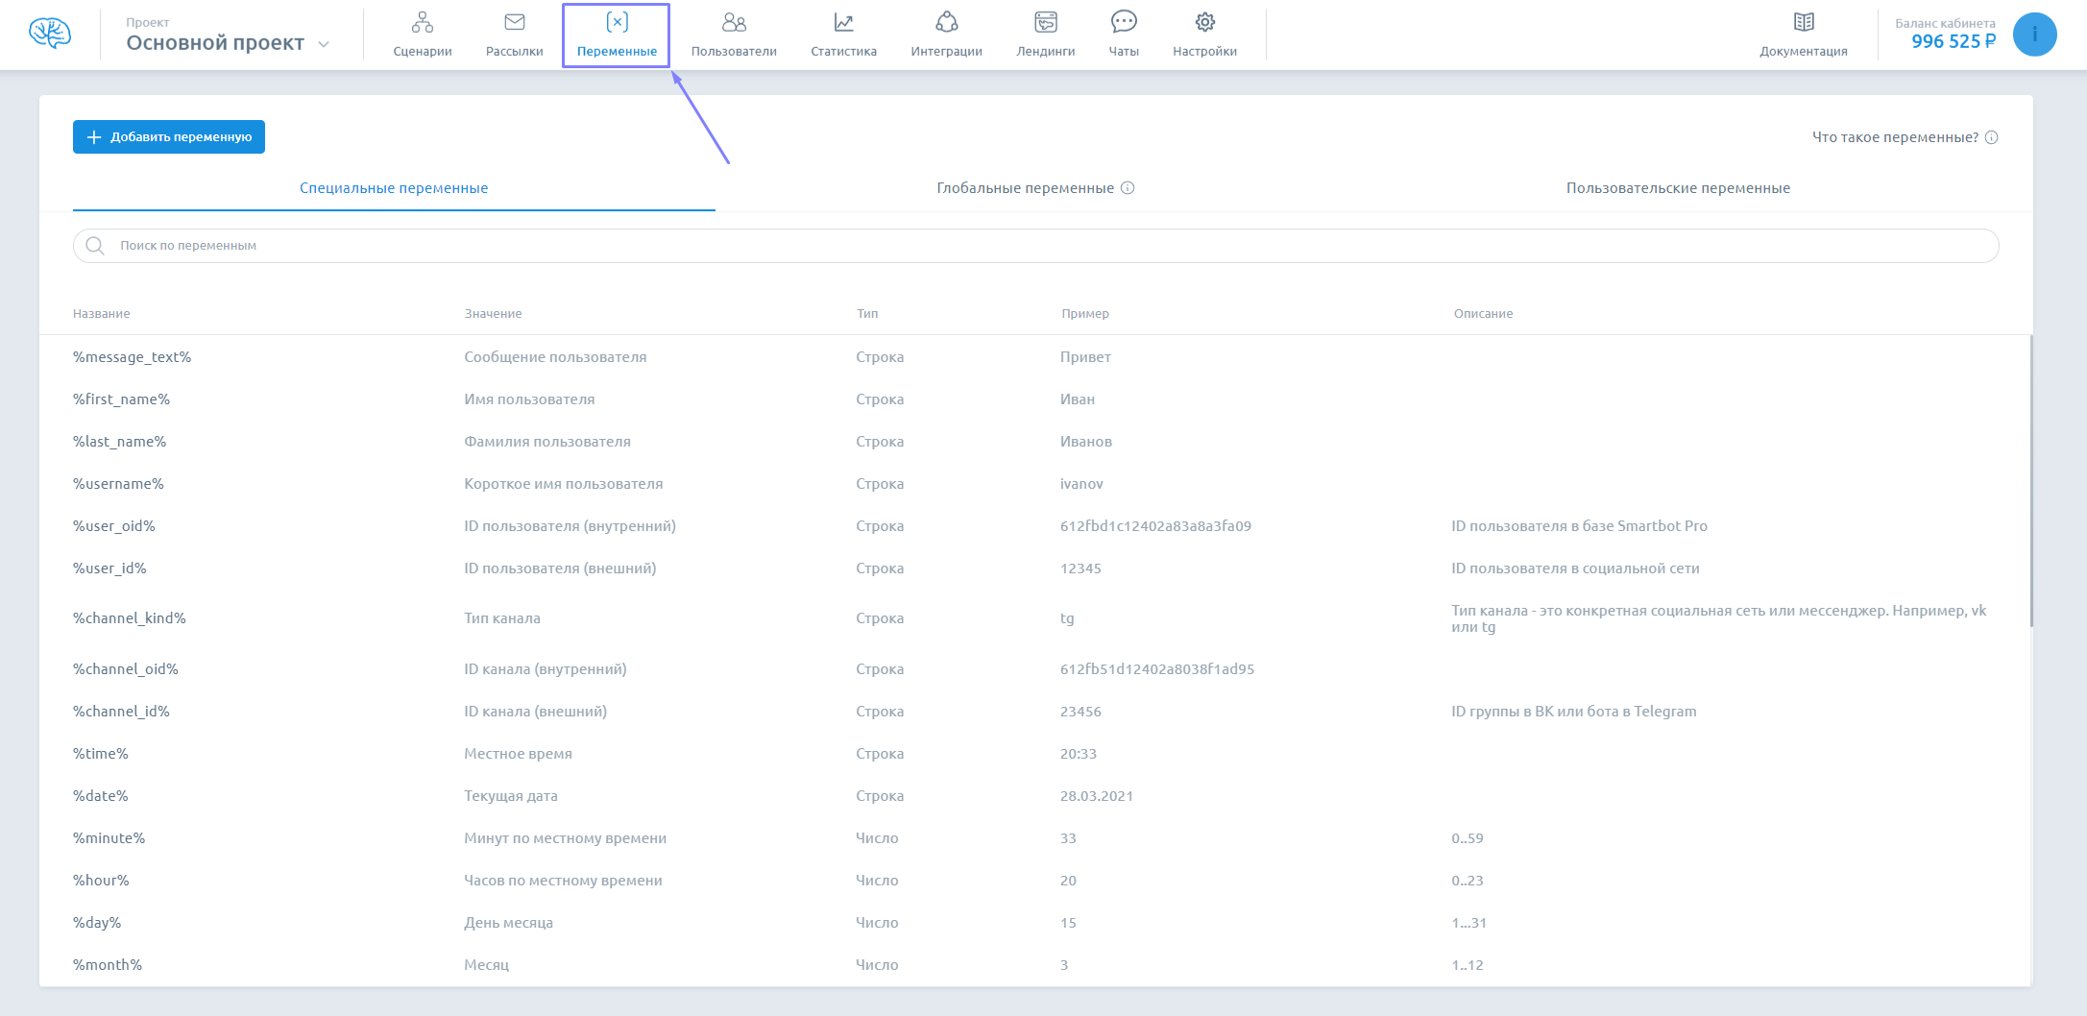Click the variables table vertical scrollbar
This screenshot has width=2087, height=1016.
2031,480
